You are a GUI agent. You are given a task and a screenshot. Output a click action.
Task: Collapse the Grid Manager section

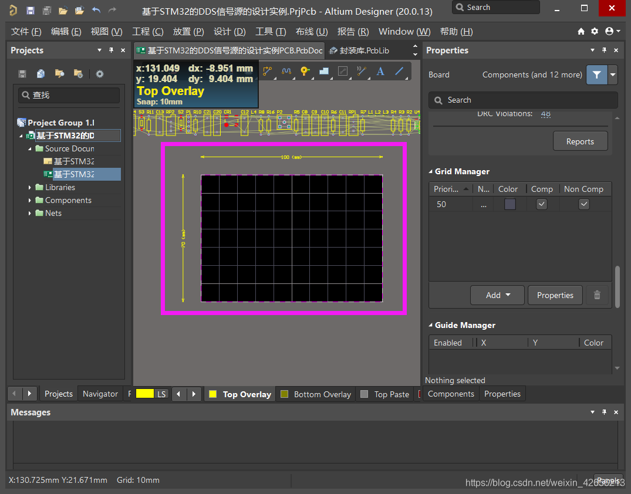tap(431, 171)
